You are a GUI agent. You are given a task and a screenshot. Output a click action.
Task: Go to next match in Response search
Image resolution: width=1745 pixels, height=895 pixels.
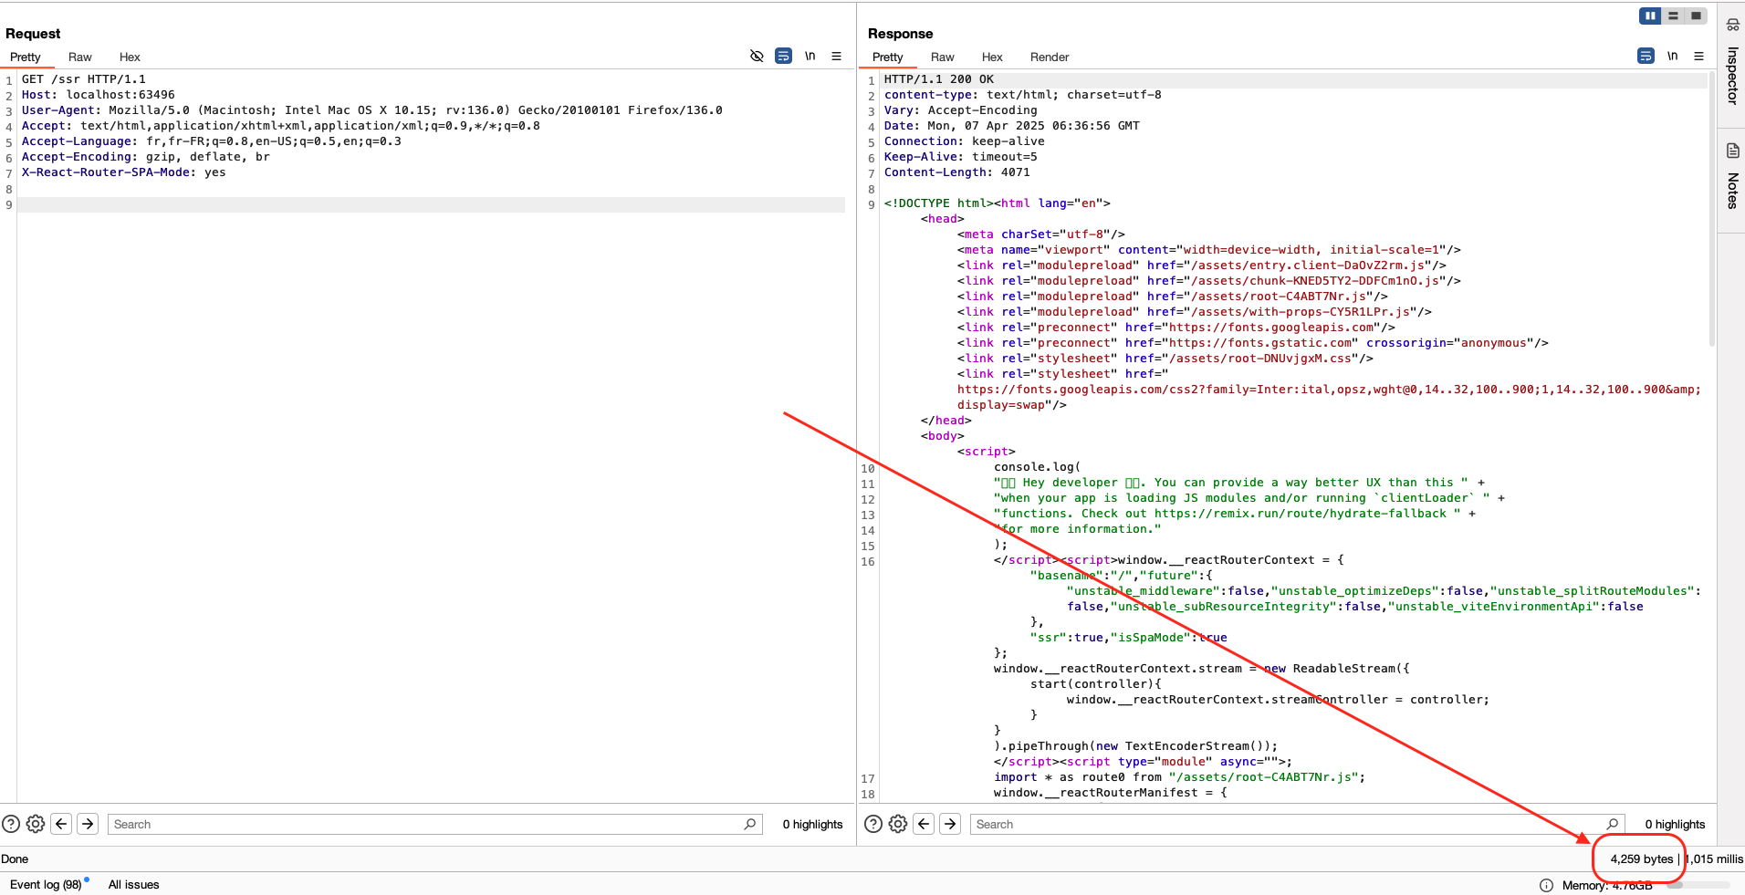(950, 824)
